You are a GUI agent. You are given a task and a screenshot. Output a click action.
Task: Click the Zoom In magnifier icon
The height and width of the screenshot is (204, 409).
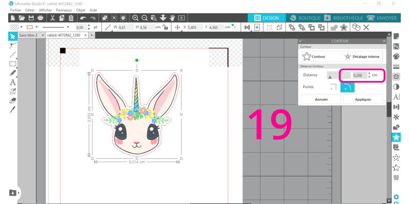(135, 18)
